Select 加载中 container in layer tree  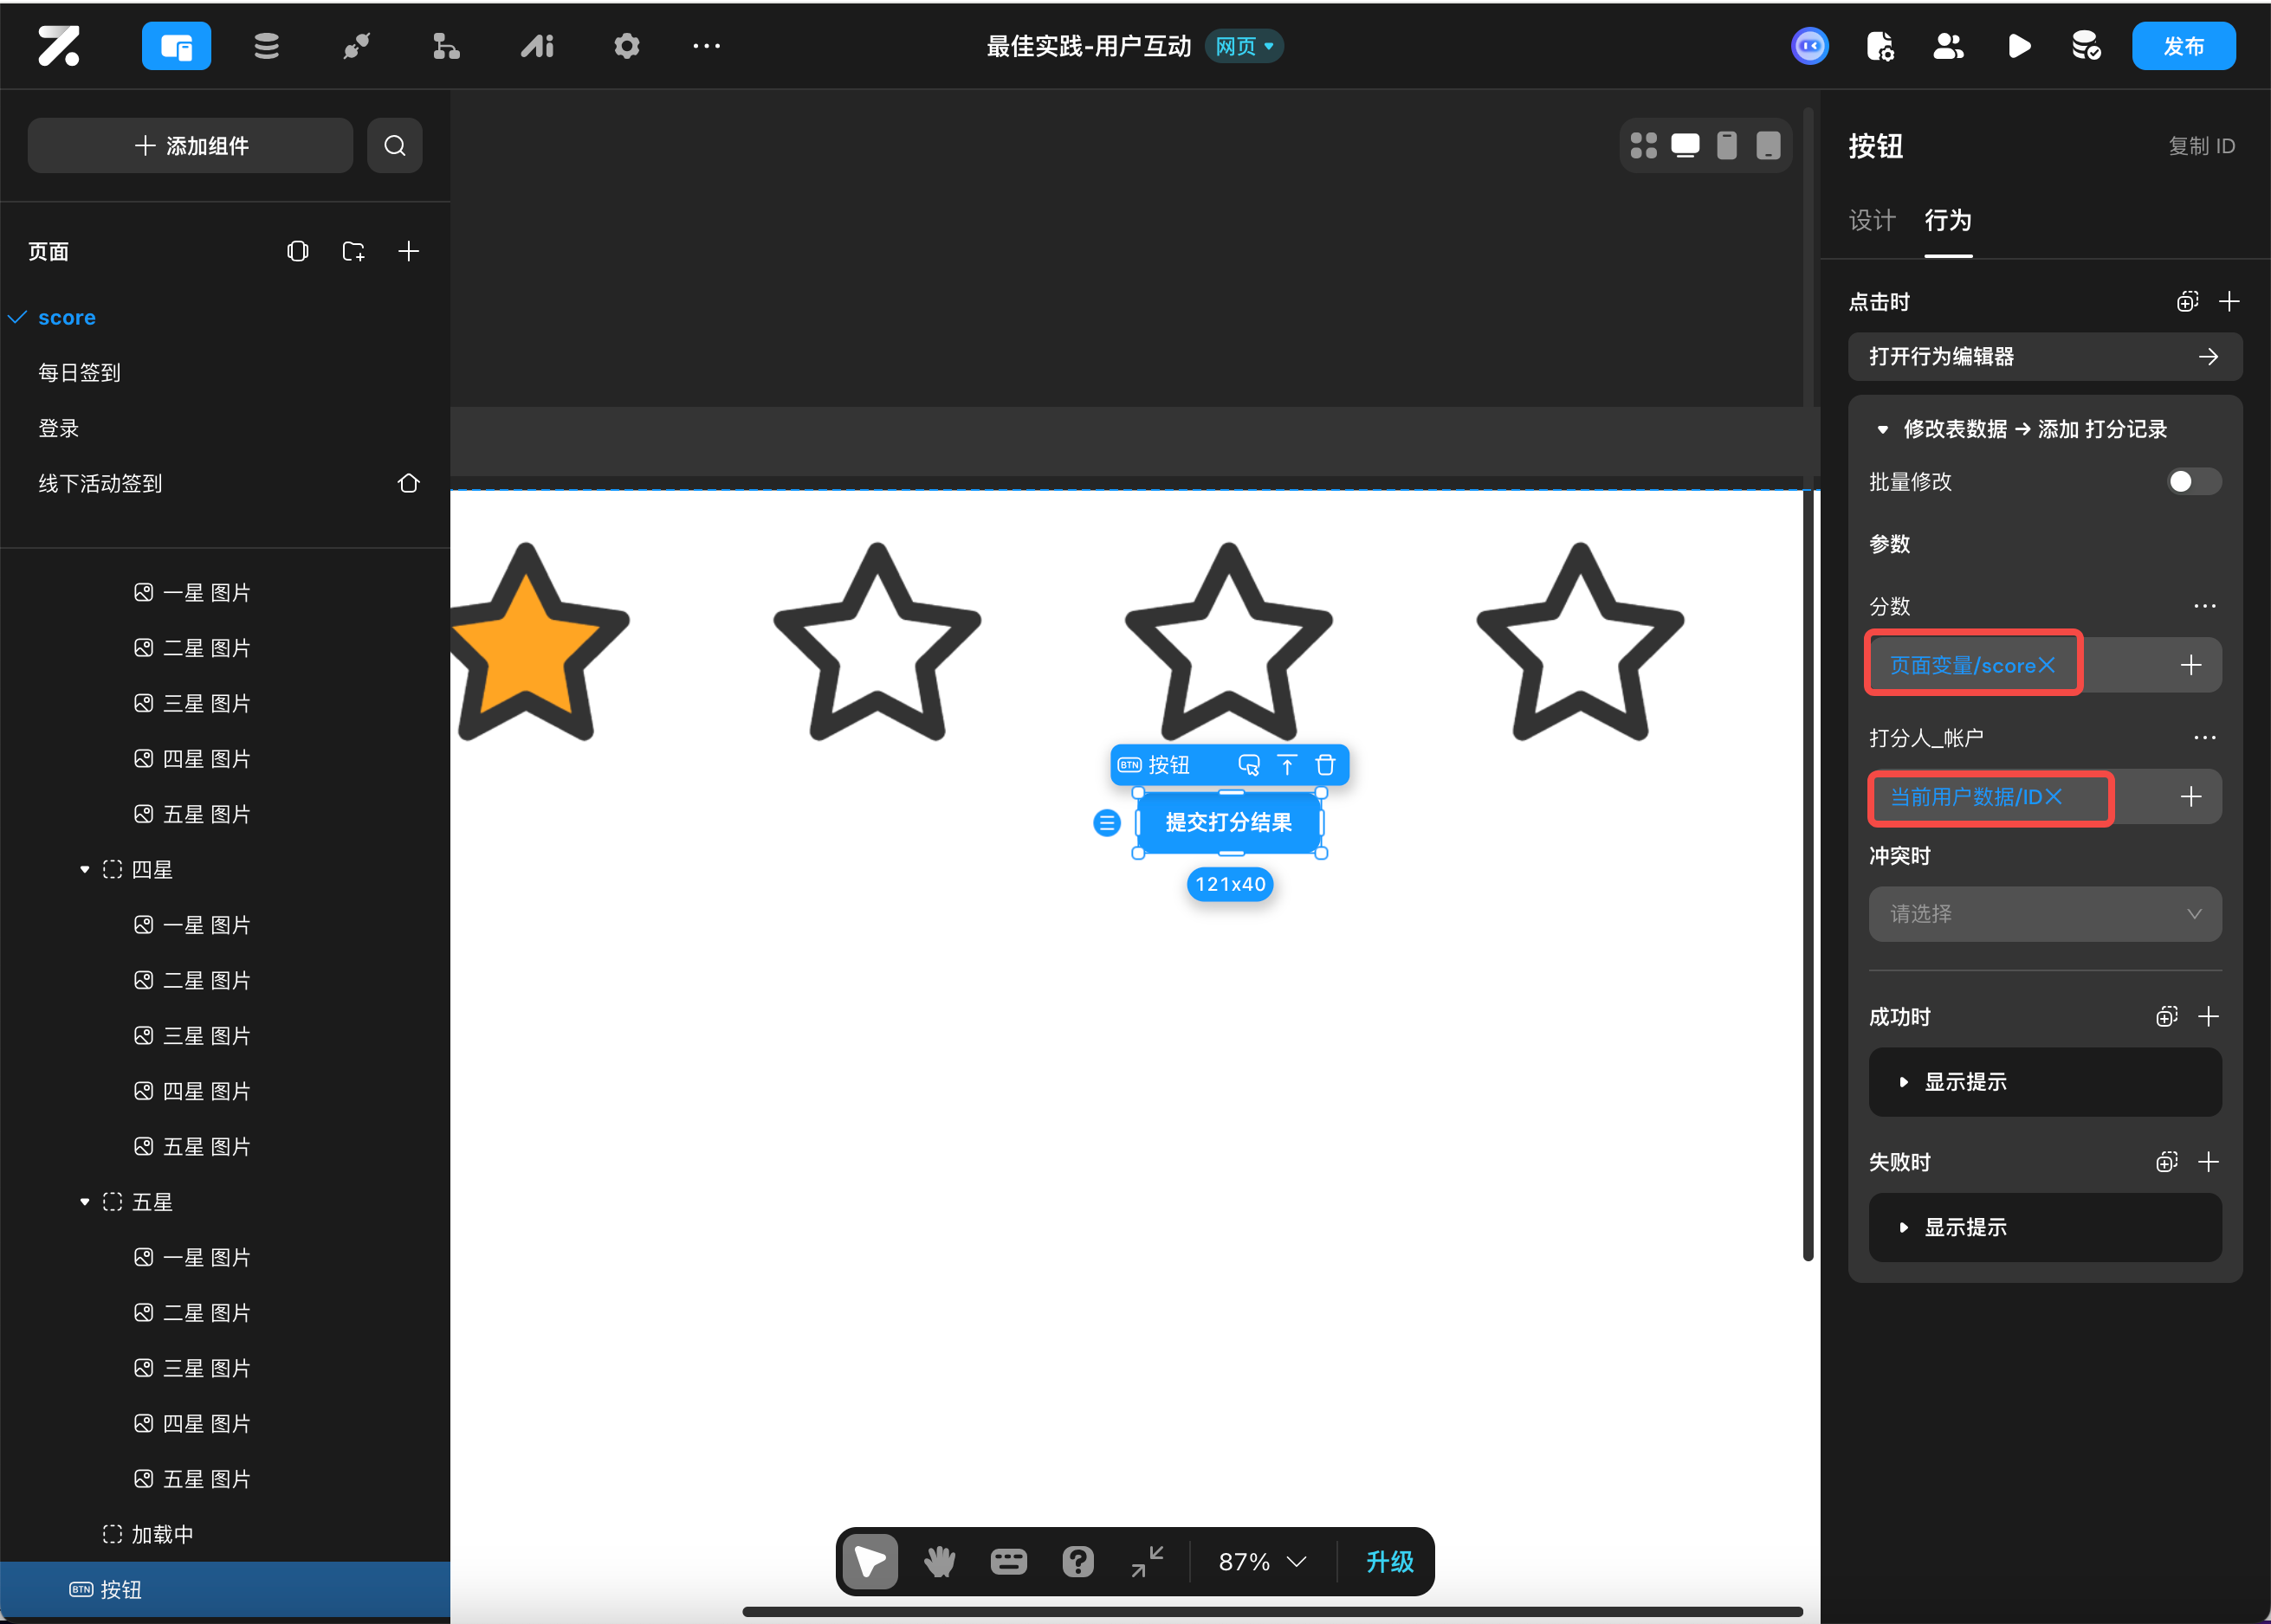pyautogui.click(x=162, y=1534)
